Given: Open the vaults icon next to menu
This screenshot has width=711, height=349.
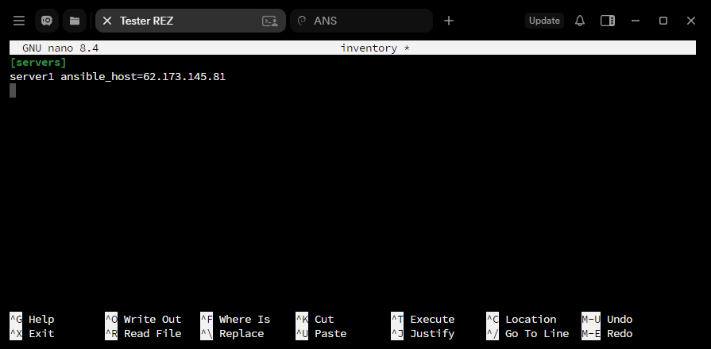Looking at the screenshot, I should (47, 21).
